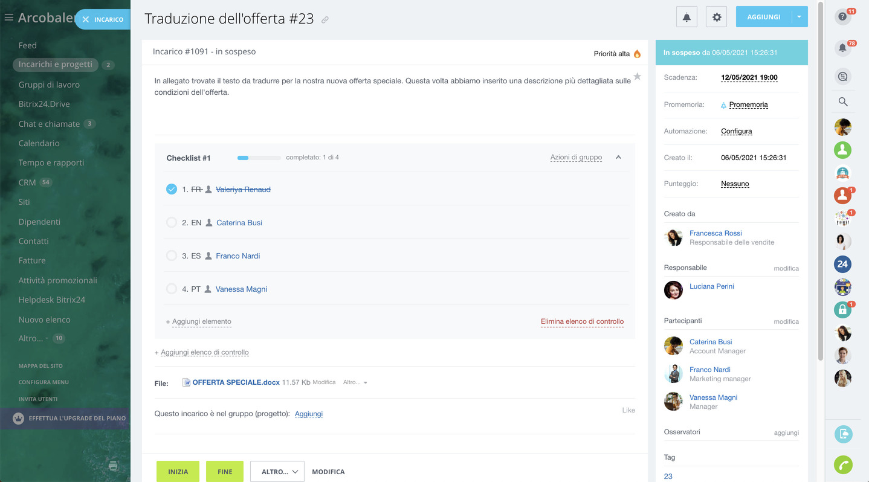Open the blue 24 icon in right rail
The width and height of the screenshot is (869, 482).
pyautogui.click(x=842, y=264)
